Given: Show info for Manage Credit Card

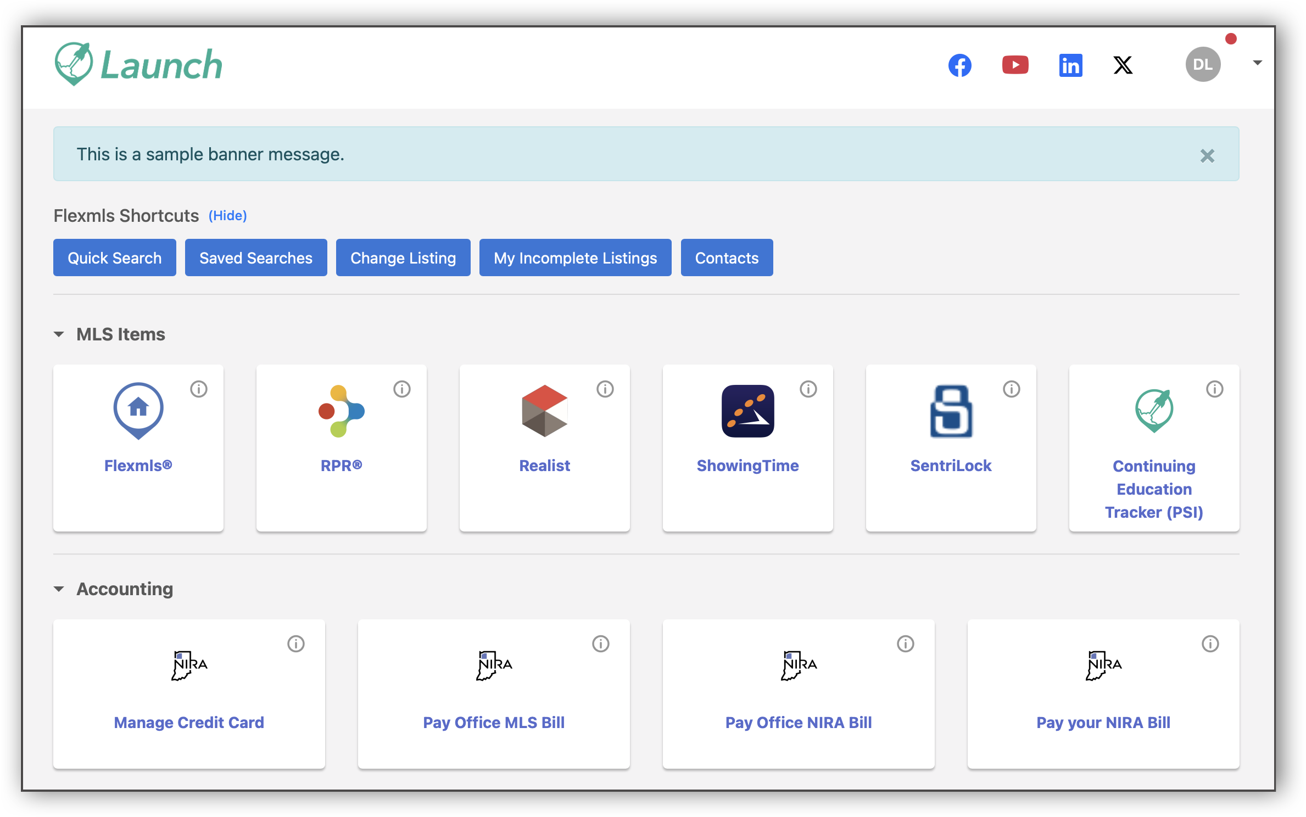Looking at the screenshot, I should (x=295, y=644).
